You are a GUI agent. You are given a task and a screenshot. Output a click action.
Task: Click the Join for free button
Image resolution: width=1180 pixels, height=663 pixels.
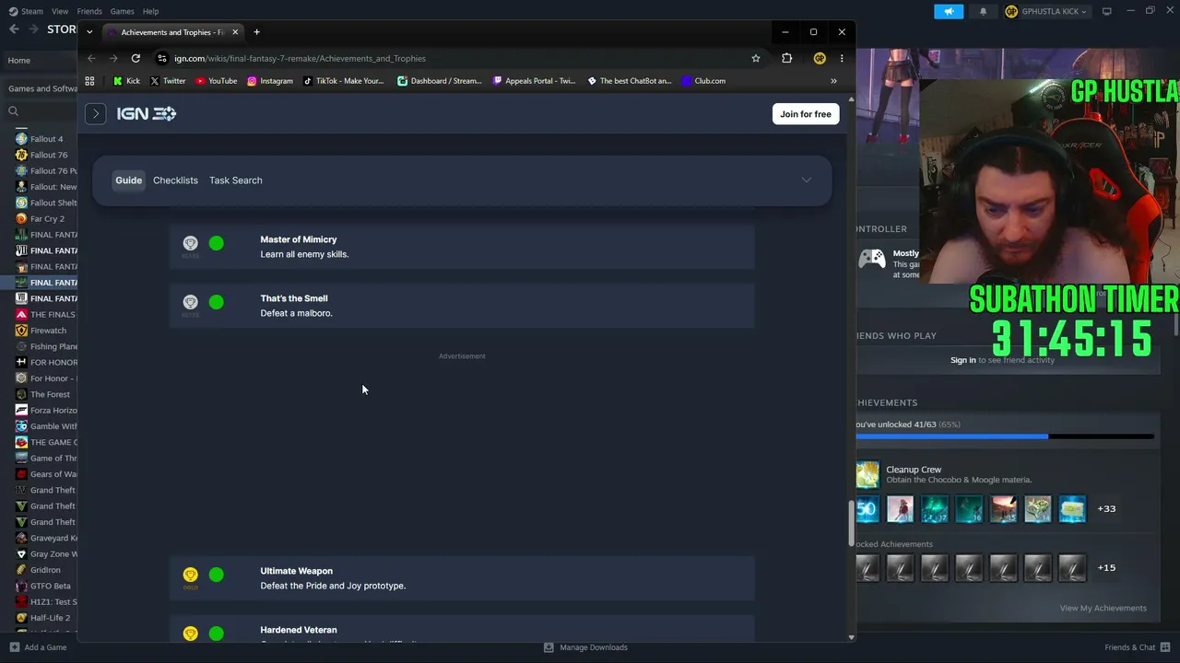coord(806,114)
